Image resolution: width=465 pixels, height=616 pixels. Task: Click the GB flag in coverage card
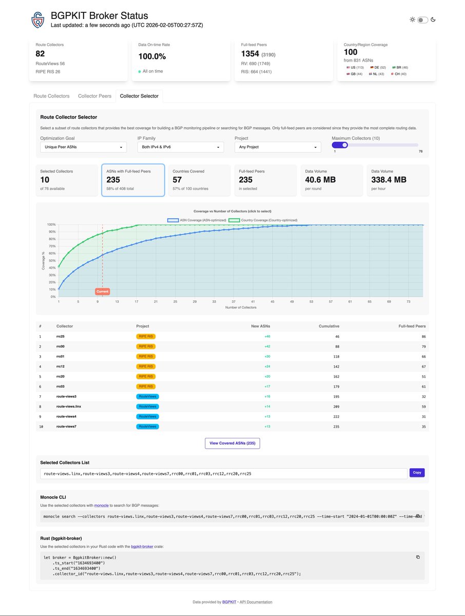(x=348, y=74)
